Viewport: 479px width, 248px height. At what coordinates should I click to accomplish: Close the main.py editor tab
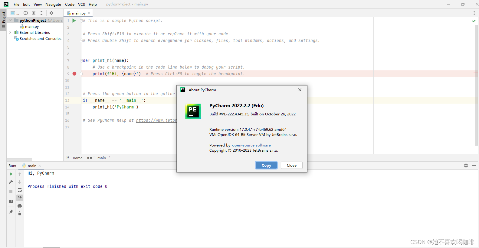pos(89,13)
